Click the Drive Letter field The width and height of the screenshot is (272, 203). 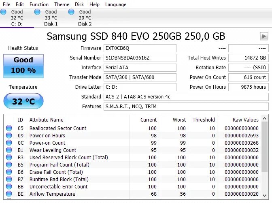(x=140, y=87)
